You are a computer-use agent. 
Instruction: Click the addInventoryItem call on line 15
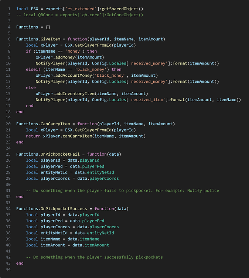tap(75, 94)
